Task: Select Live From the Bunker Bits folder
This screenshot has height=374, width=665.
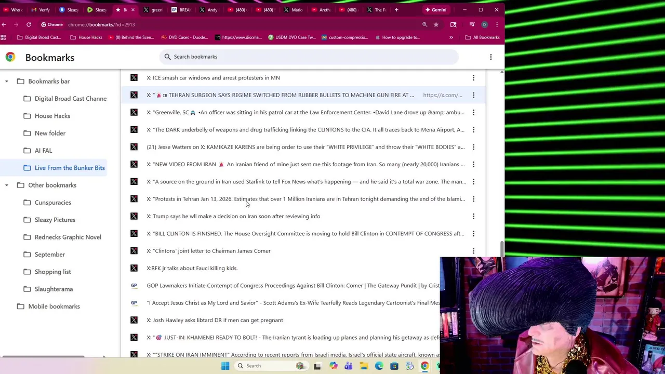Action: 64,168
